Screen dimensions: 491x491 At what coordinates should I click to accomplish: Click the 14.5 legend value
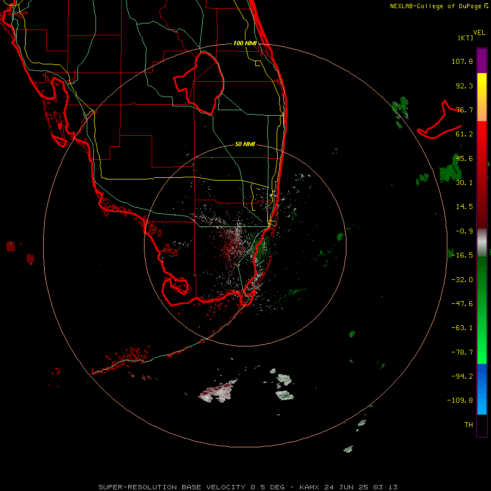(464, 207)
